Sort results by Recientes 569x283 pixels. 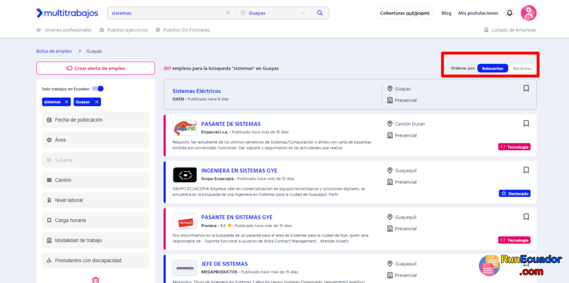point(522,68)
